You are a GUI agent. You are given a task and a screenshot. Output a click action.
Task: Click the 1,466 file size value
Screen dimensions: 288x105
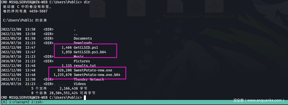[x=66, y=47]
